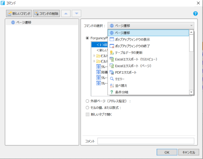Move command down with the down arrow icon
The width and height of the screenshot is (203, 159).
[x=76, y=13]
